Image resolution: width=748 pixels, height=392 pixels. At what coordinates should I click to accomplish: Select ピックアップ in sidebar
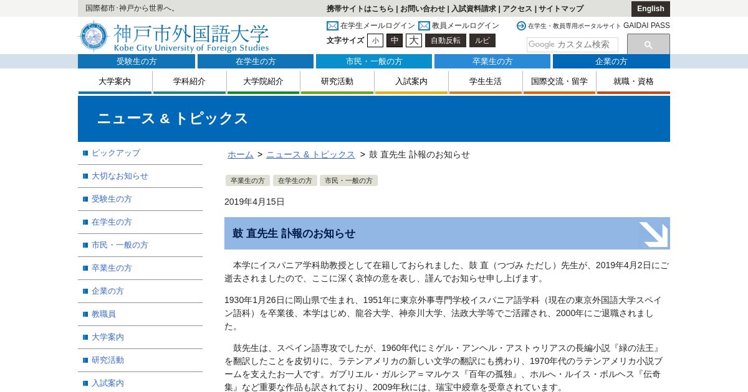click(x=116, y=153)
